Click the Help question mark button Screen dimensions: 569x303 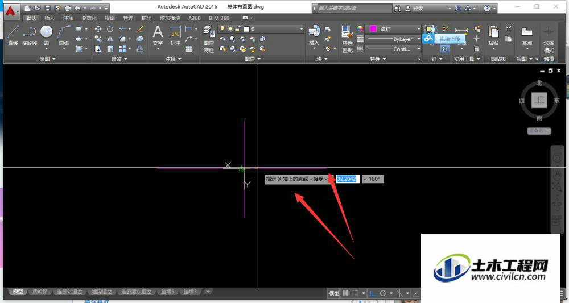487,8
